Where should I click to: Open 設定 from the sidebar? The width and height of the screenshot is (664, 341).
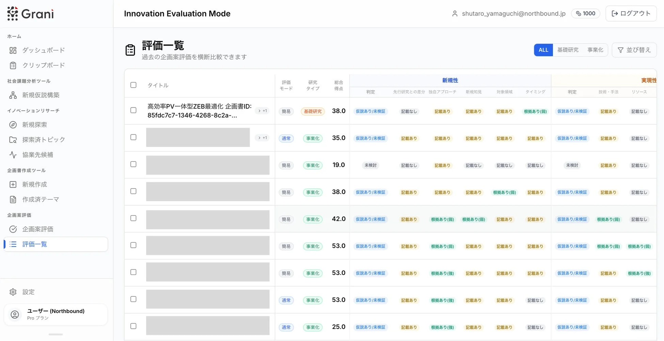(x=29, y=292)
